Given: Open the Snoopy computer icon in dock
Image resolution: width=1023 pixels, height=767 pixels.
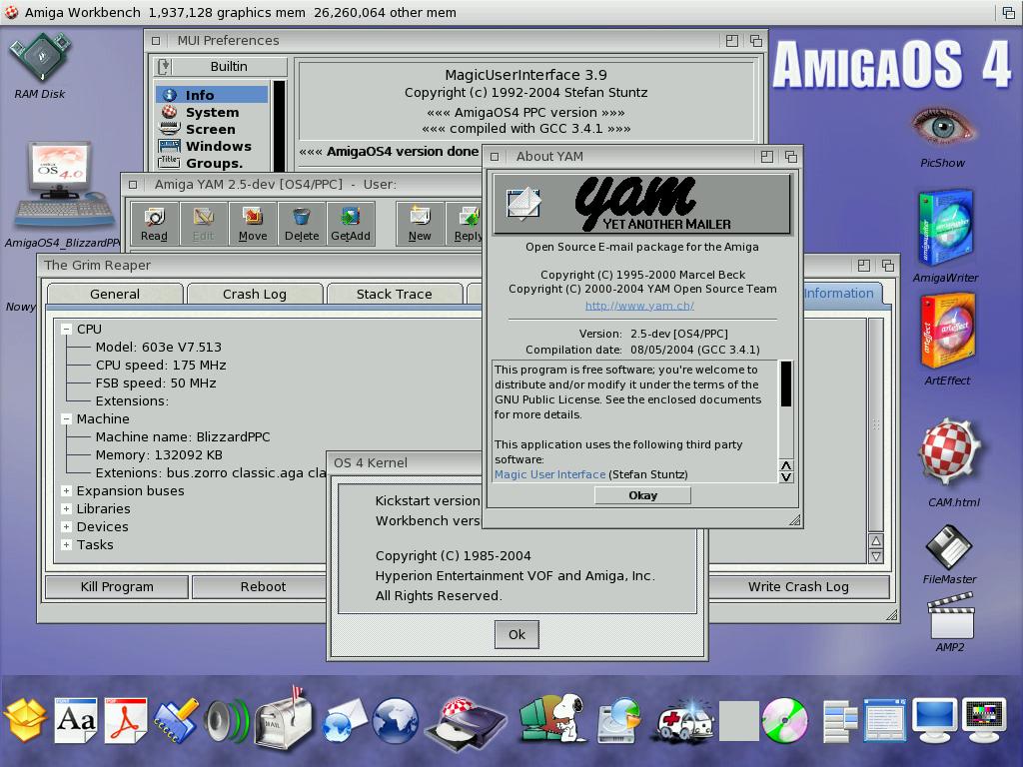Looking at the screenshot, I should (x=553, y=718).
